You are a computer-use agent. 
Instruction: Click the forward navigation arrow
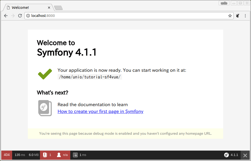[x=13, y=16]
